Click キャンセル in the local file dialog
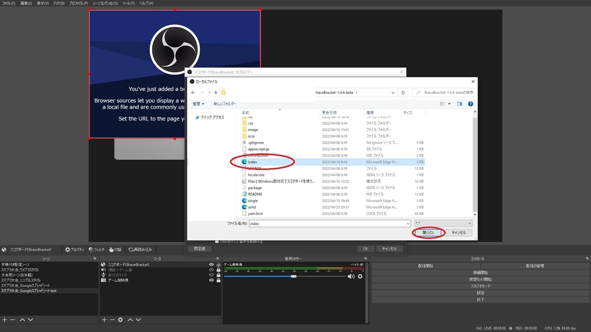This screenshot has width=591, height=332. pyautogui.click(x=459, y=233)
